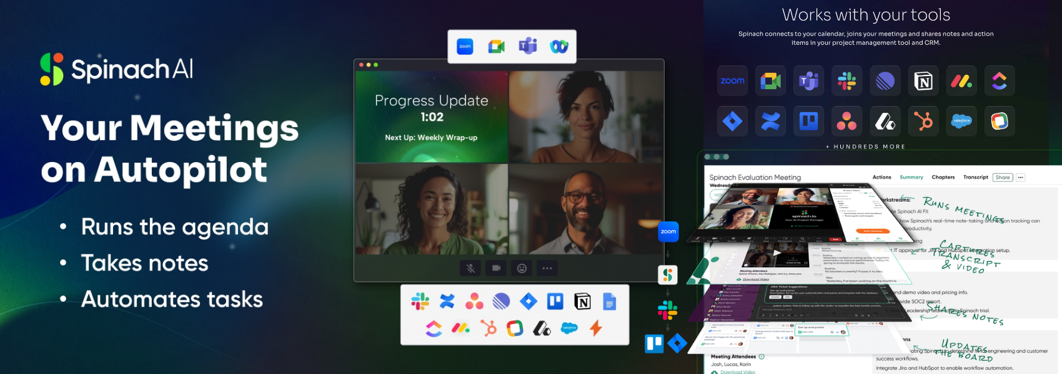
Task: Click the Zoom icon in the white bar above the meeting
Action: (x=465, y=47)
